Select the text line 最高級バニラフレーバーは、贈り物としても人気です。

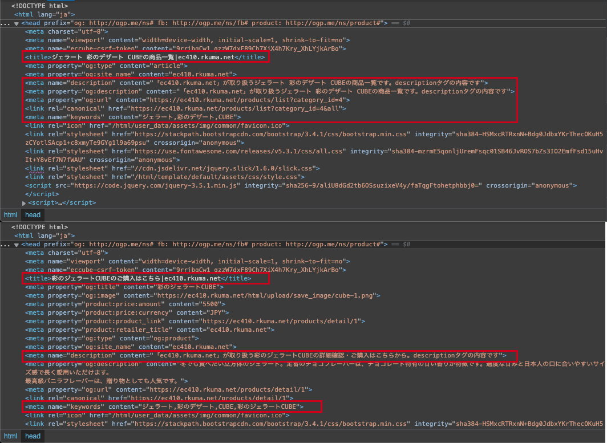coord(107,381)
